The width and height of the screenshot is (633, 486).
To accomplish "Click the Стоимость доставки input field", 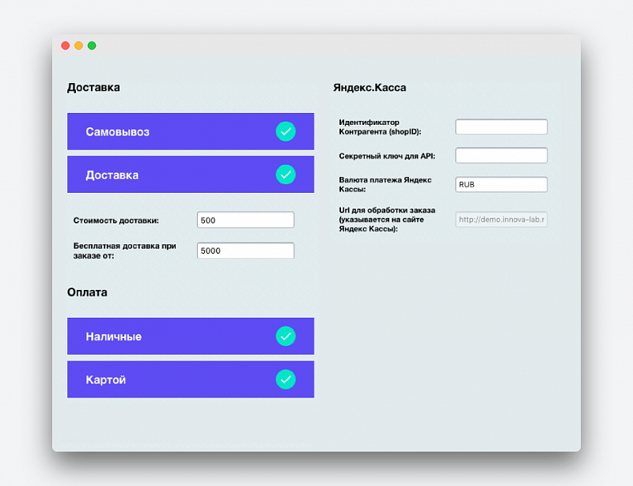I will pos(245,220).
